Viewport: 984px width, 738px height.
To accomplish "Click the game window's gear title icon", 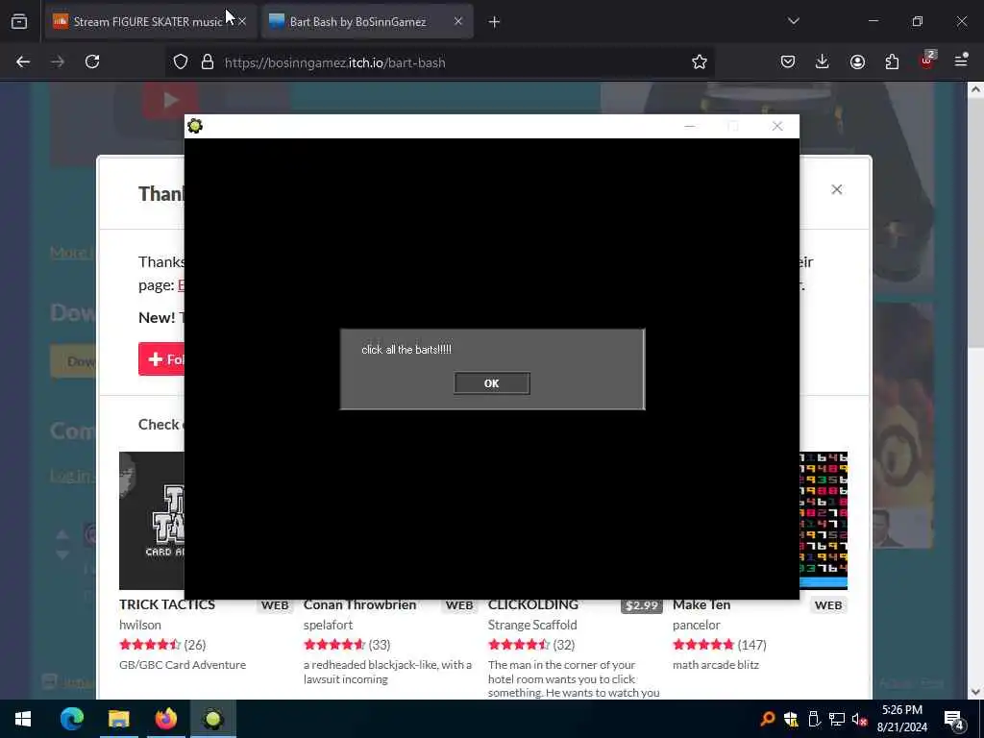I will point(195,126).
